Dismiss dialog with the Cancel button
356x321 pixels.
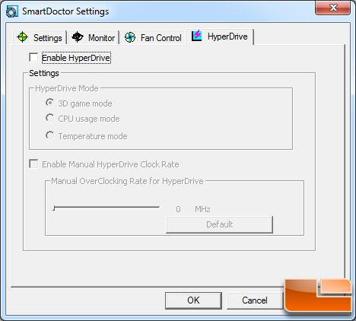pyautogui.click(x=255, y=300)
